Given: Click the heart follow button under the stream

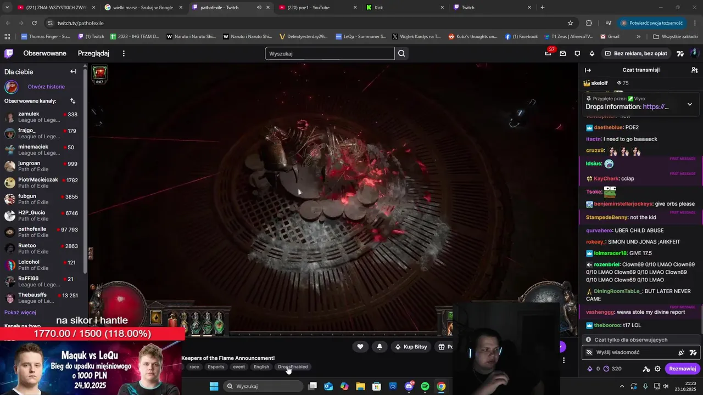Looking at the screenshot, I should tap(360, 347).
